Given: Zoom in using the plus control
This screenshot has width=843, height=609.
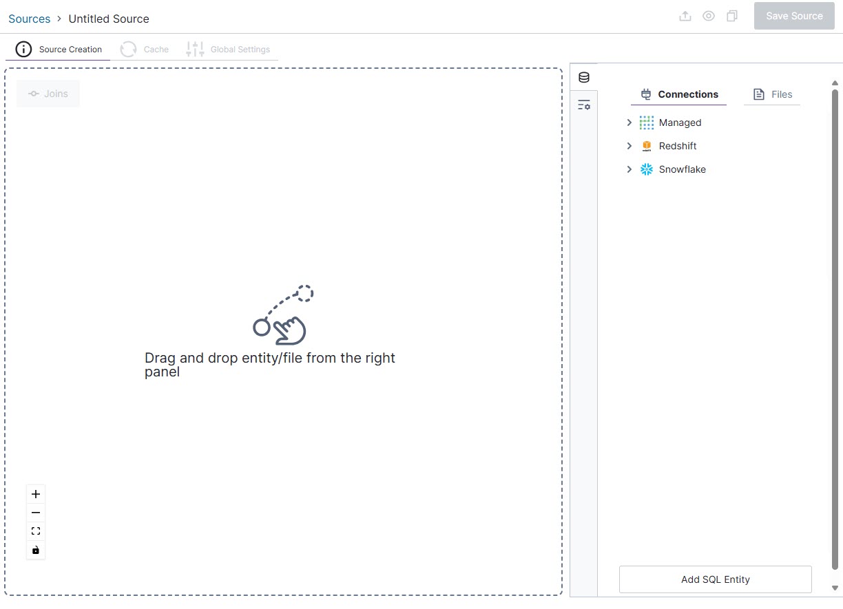Looking at the screenshot, I should click(x=35, y=493).
